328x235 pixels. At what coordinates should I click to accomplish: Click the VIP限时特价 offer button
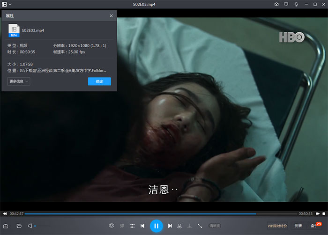(x=277, y=226)
